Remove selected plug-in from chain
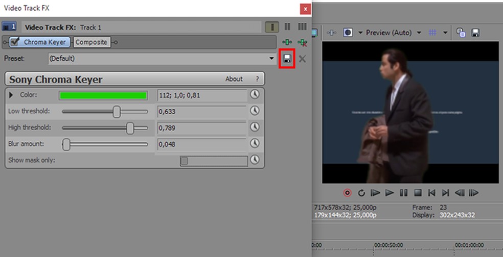 [302, 42]
